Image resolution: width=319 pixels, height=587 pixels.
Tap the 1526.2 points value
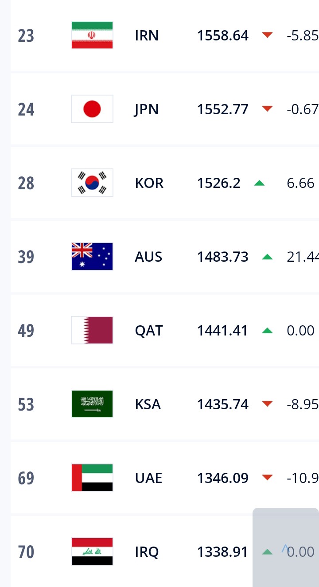click(219, 183)
